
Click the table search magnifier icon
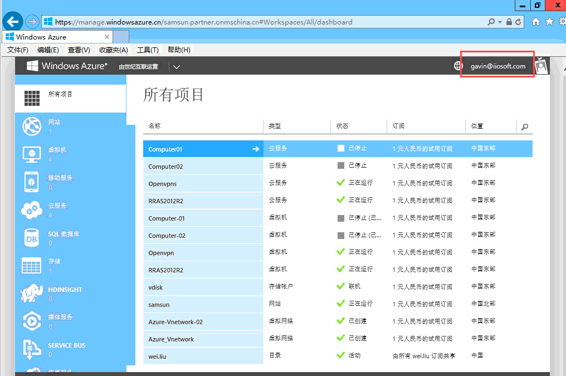click(x=525, y=126)
